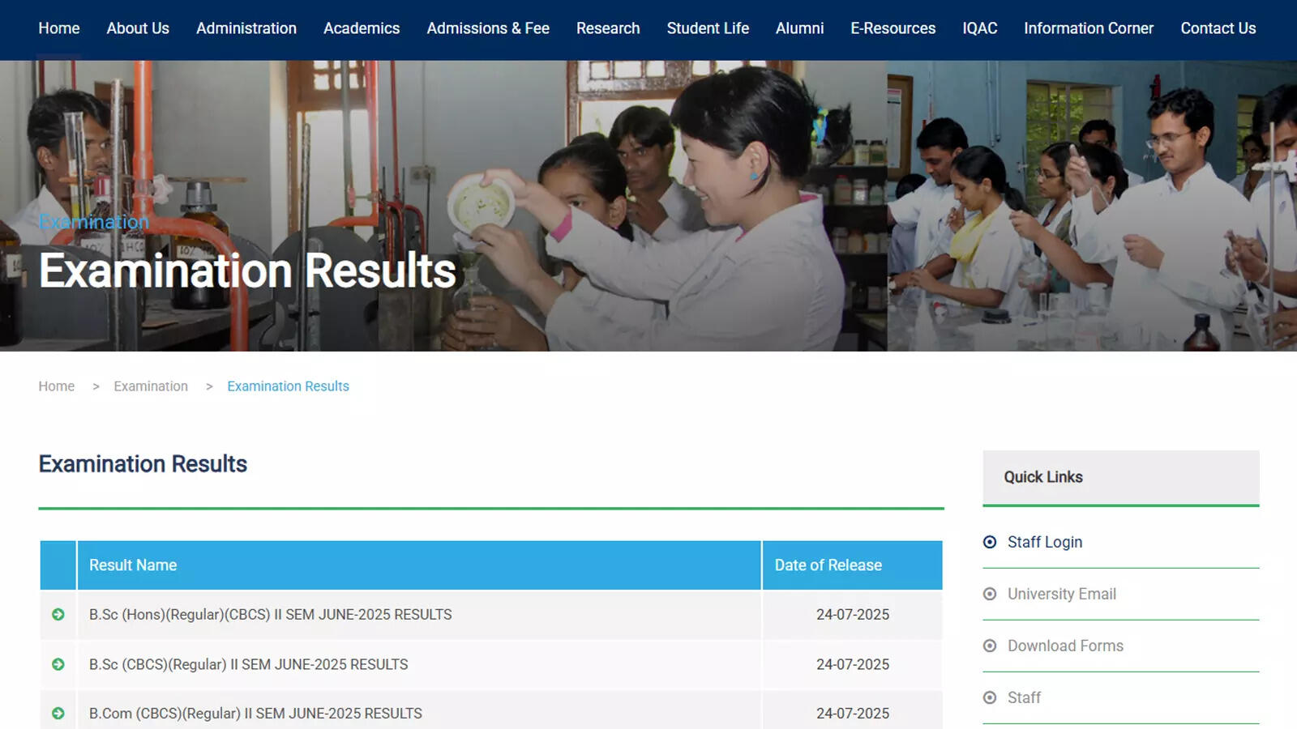Viewport: 1297px width, 729px height.
Task: Open the Alumni menu
Action: 799,28
